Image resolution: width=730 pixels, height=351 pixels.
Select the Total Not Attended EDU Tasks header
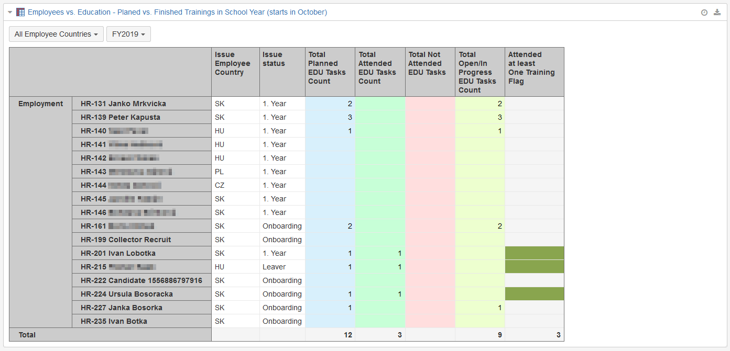pyautogui.click(x=427, y=63)
